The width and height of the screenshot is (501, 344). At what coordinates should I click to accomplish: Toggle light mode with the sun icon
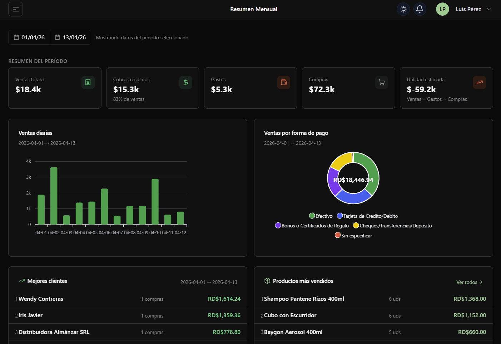coord(403,9)
